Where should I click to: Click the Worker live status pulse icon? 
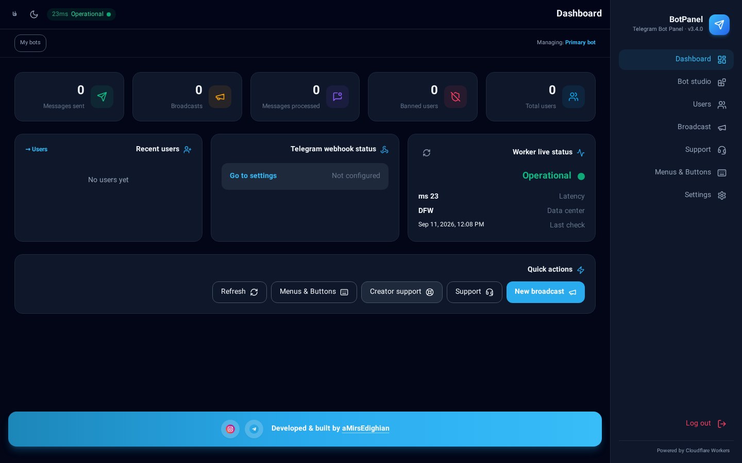coord(581,153)
